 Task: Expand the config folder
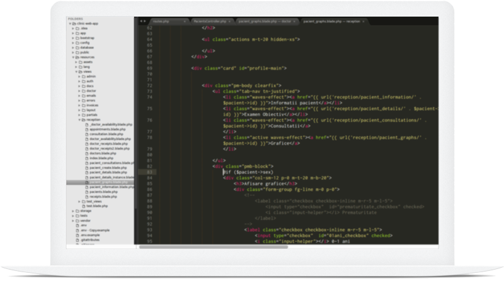(x=72, y=43)
